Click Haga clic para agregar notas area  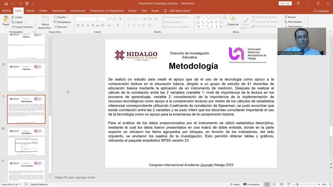click(75, 177)
